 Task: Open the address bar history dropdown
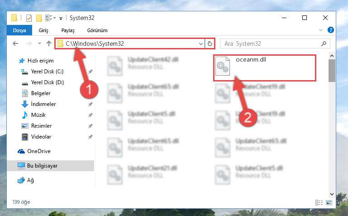coord(200,44)
